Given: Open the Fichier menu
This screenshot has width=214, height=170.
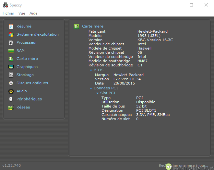Looking at the screenshot, I should (x=8, y=13).
